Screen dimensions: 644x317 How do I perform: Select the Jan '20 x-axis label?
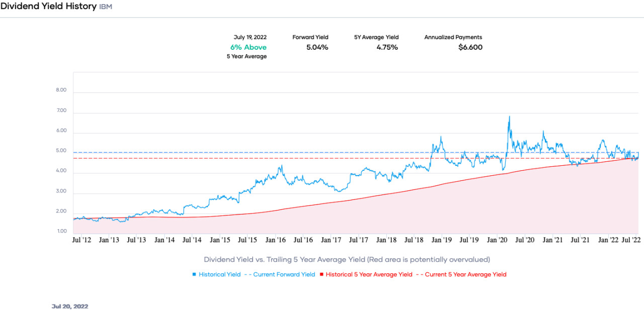pos(497,241)
